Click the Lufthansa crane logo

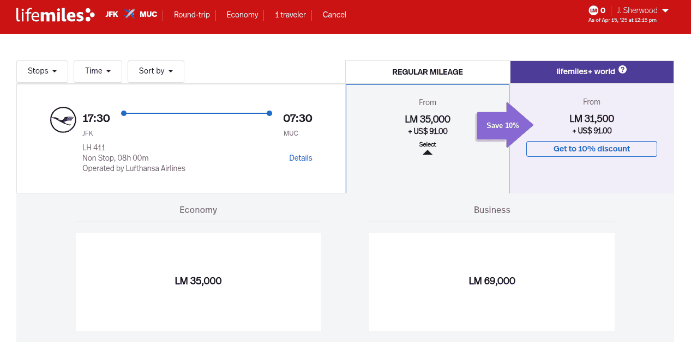[x=63, y=119]
